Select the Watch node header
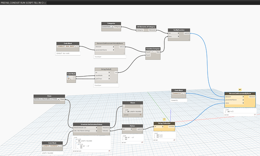Screen dimensions: 260x156 click(133, 103)
